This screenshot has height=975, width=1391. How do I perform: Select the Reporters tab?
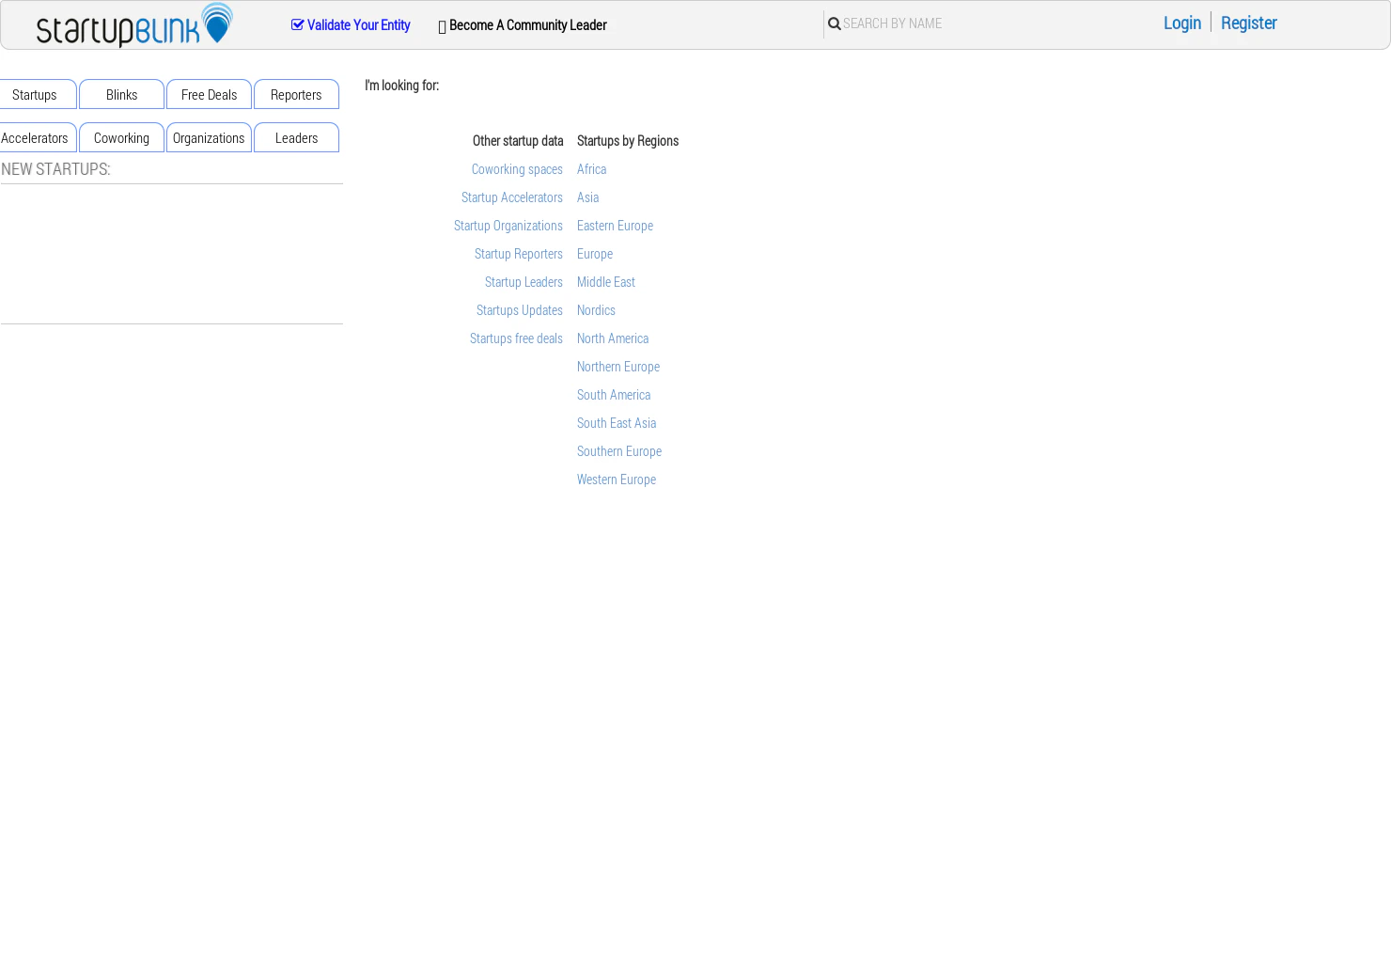pos(296,94)
